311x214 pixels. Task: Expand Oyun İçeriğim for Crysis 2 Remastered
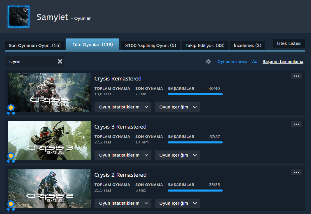point(177,203)
